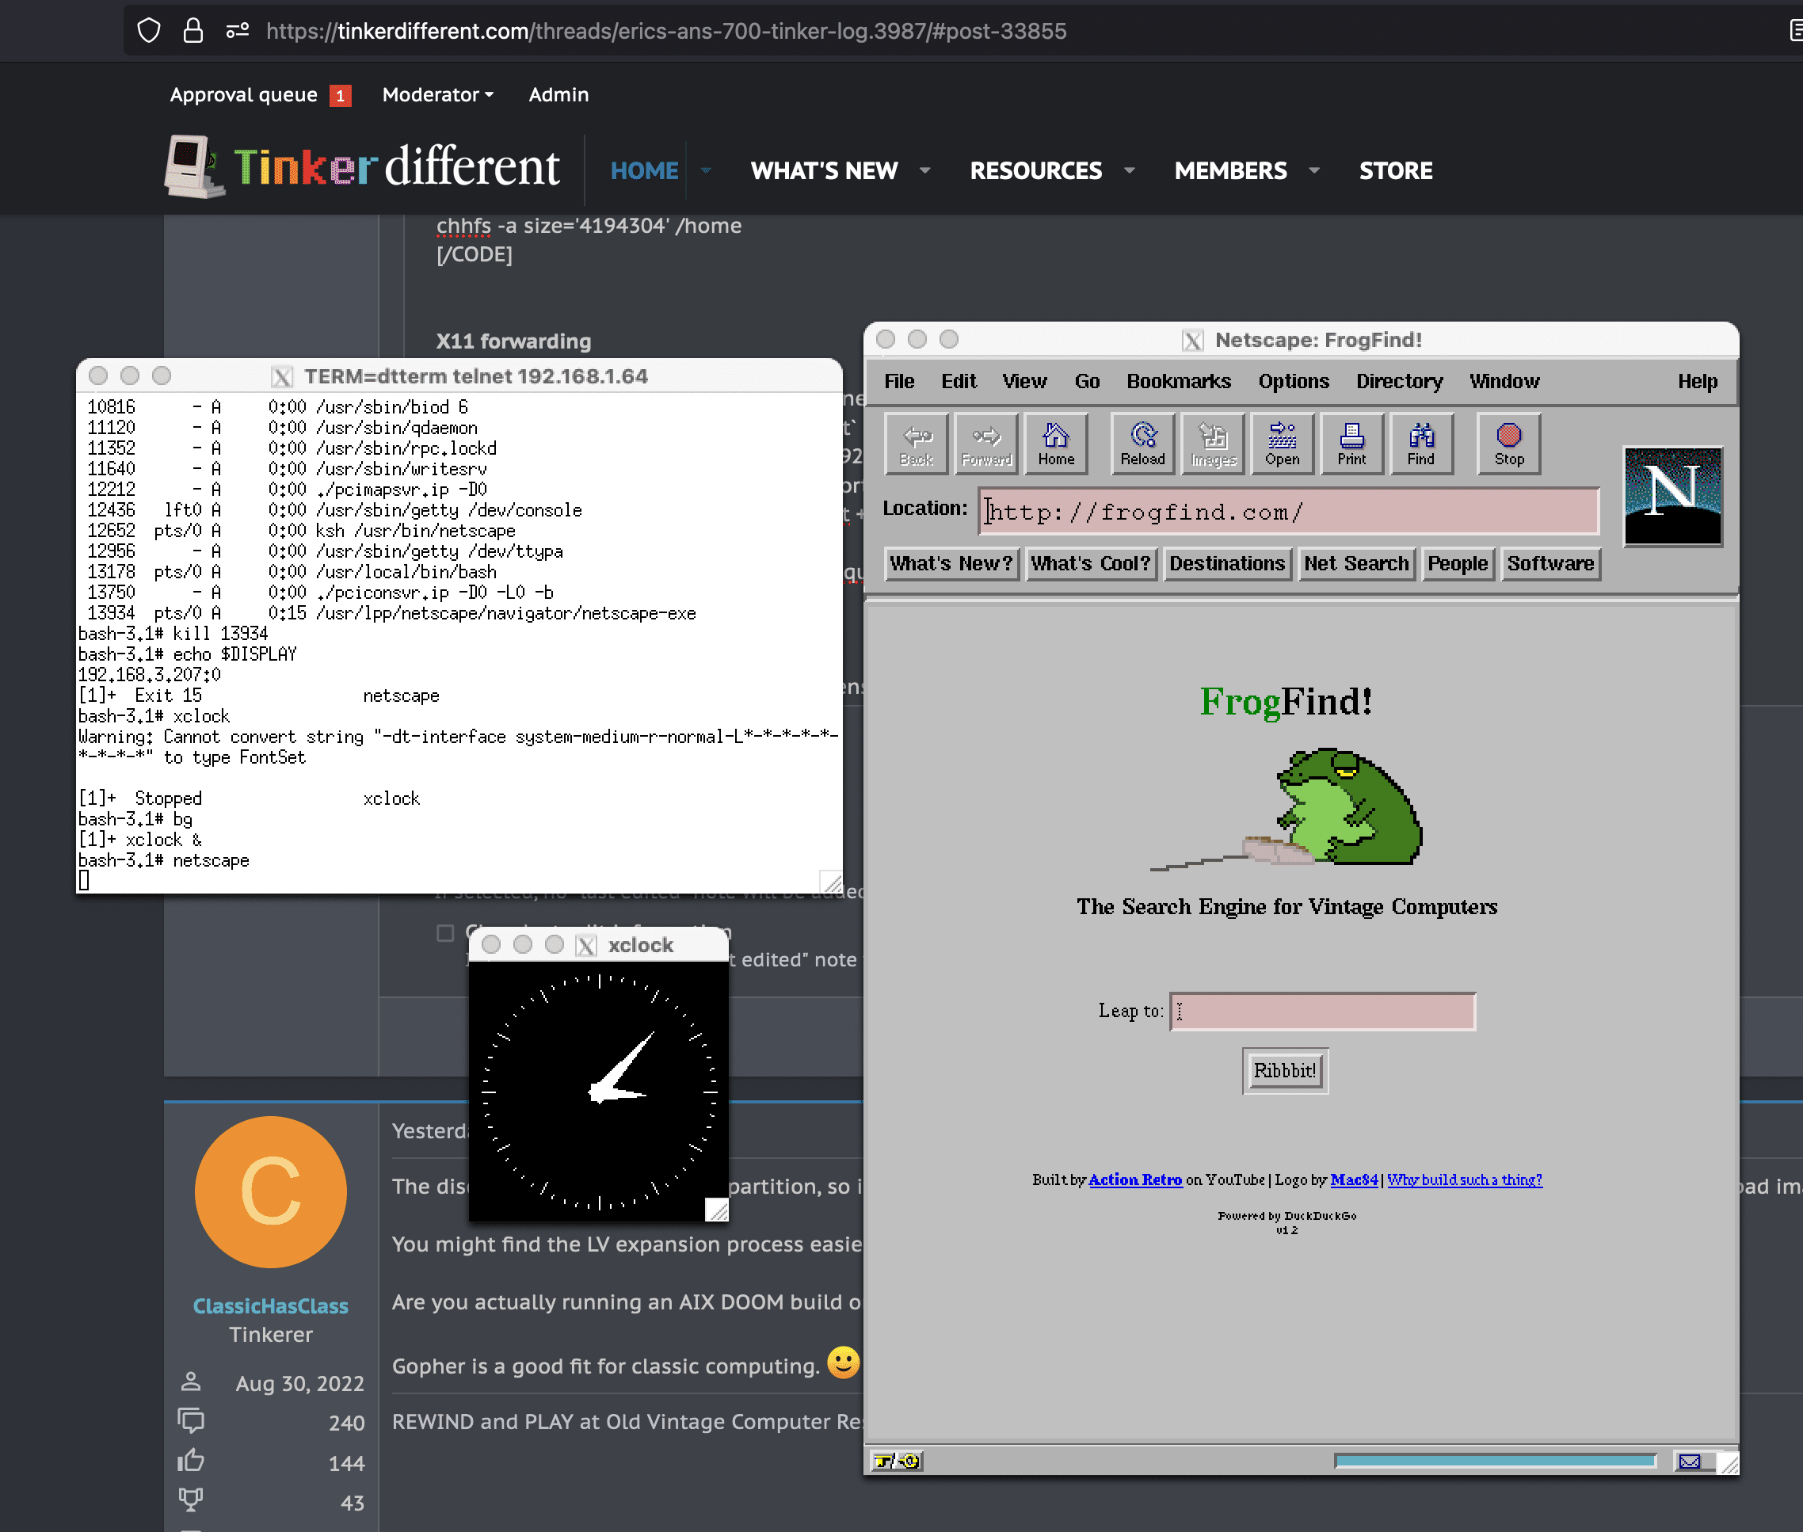
Task: Click Netscape Images toolbar button
Action: (1214, 444)
